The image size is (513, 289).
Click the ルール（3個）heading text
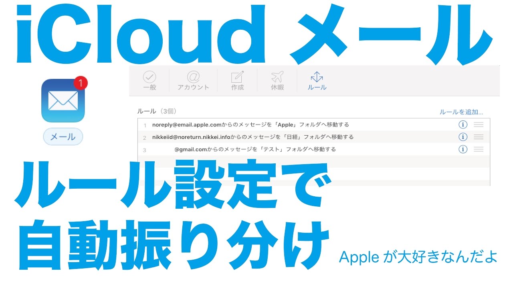[x=157, y=111]
